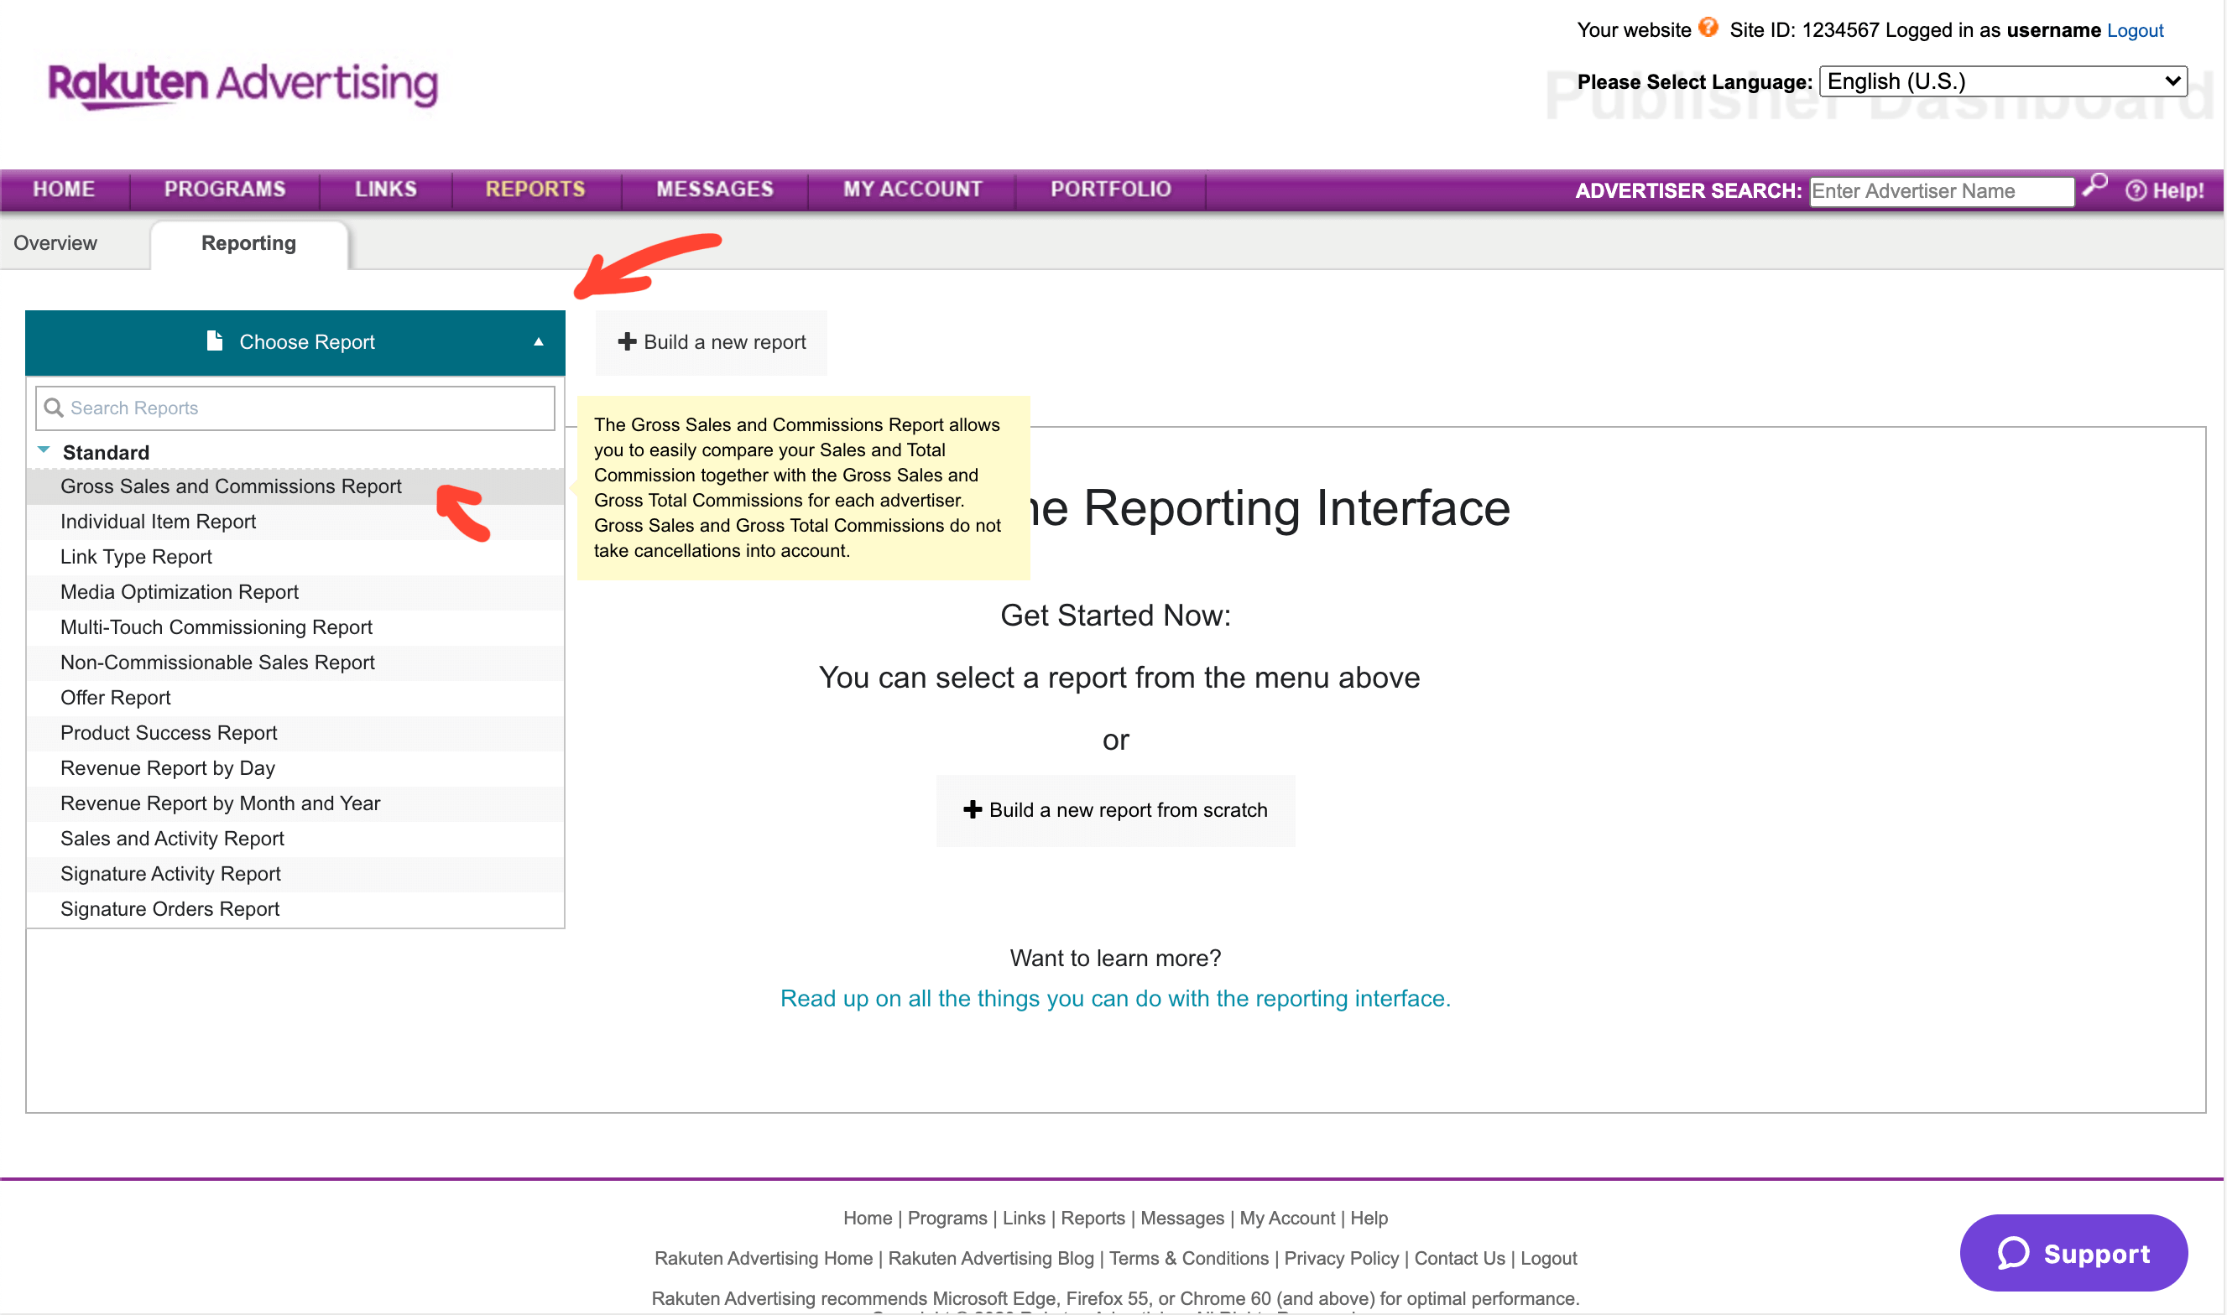This screenshot has height=1315, width=2227.
Task: Open the LINKS menu item
Action: point(386,189)
